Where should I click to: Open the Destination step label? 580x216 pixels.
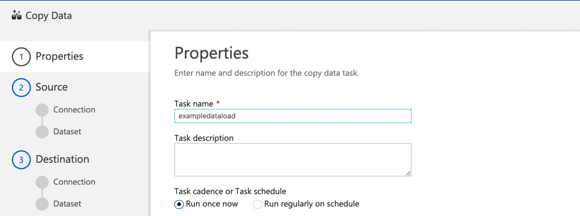tap(62, 159)
